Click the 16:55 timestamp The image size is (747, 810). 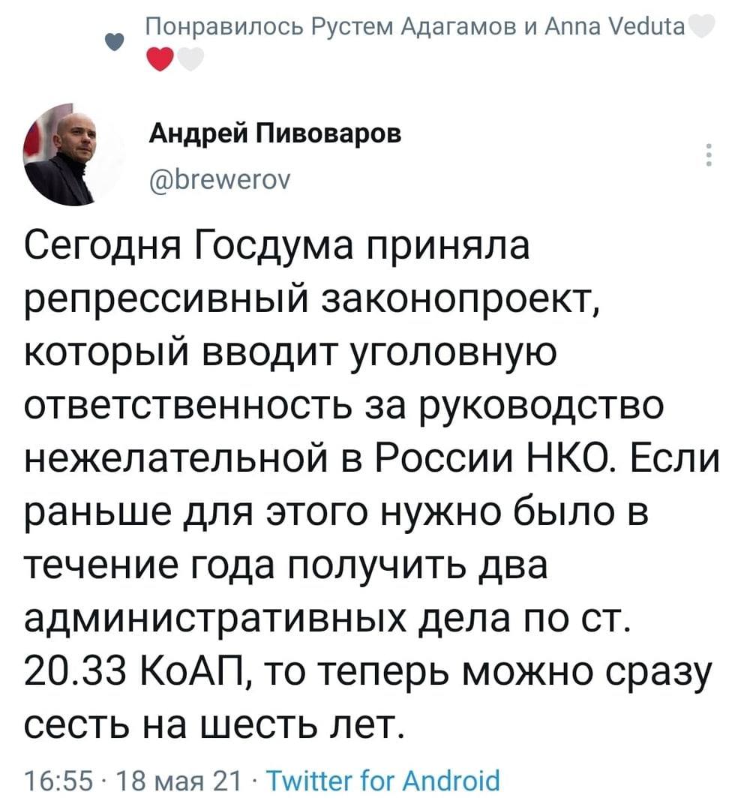pos(53,781)
